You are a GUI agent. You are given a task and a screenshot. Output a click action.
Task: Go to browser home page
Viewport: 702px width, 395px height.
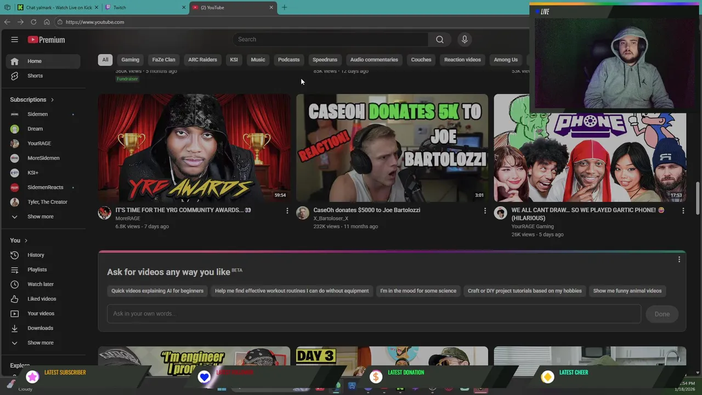(47, 22)
